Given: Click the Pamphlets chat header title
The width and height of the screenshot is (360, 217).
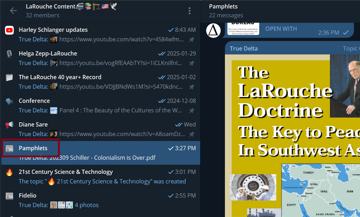Looking at the screenshot, I should [x=223, y=6].
